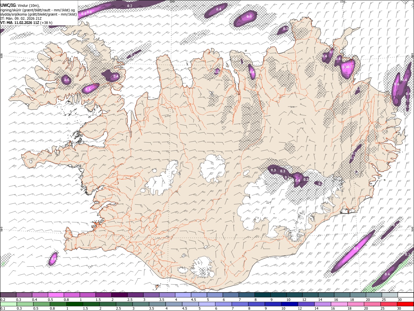Select the navy blue rain swatch at 10
The image size is (414, 311).
pyautogui.click(x=289, y=304)
